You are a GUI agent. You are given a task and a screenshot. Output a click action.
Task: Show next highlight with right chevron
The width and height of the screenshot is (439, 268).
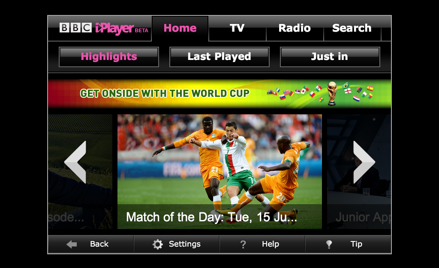[364, 162]
